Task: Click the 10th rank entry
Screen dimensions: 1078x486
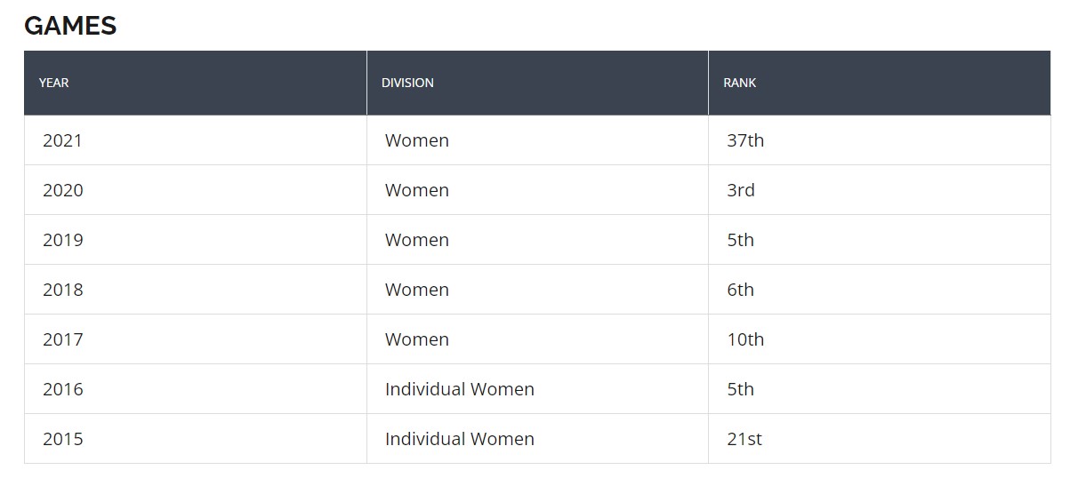Action: (745, 339)
